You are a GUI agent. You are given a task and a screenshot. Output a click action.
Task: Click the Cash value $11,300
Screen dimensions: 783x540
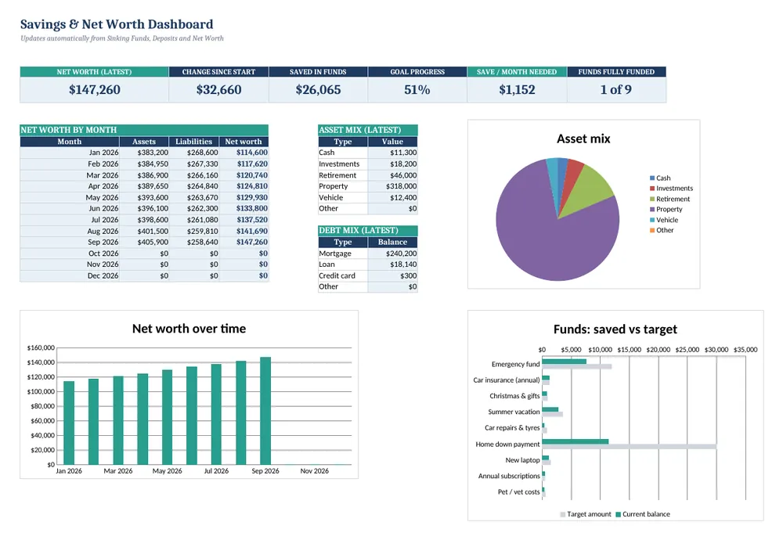pos(392,153)
